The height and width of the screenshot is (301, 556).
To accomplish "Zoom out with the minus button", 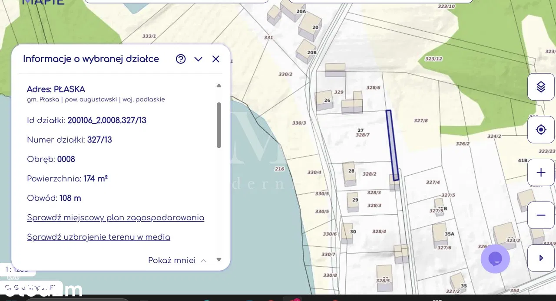I will click(x=541, y=215).
